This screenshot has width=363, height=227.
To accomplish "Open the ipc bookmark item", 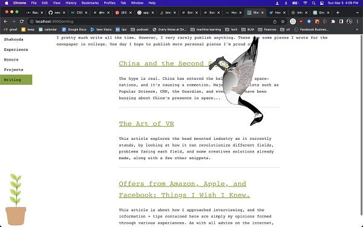I will [x=122, y=30].
